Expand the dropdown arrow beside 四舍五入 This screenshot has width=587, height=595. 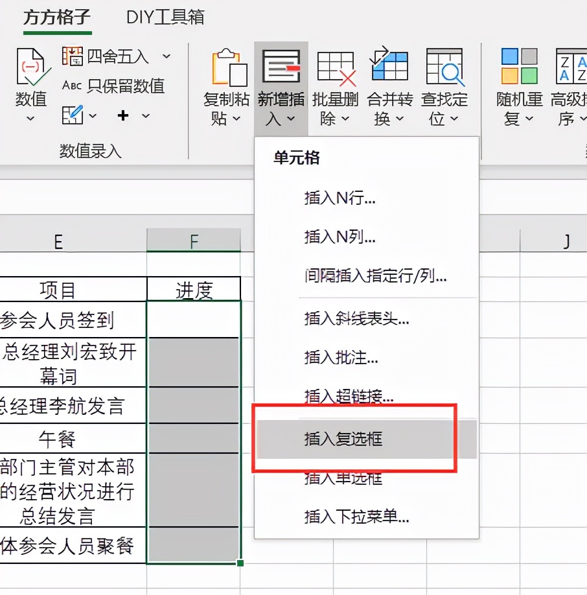(167, 56)
